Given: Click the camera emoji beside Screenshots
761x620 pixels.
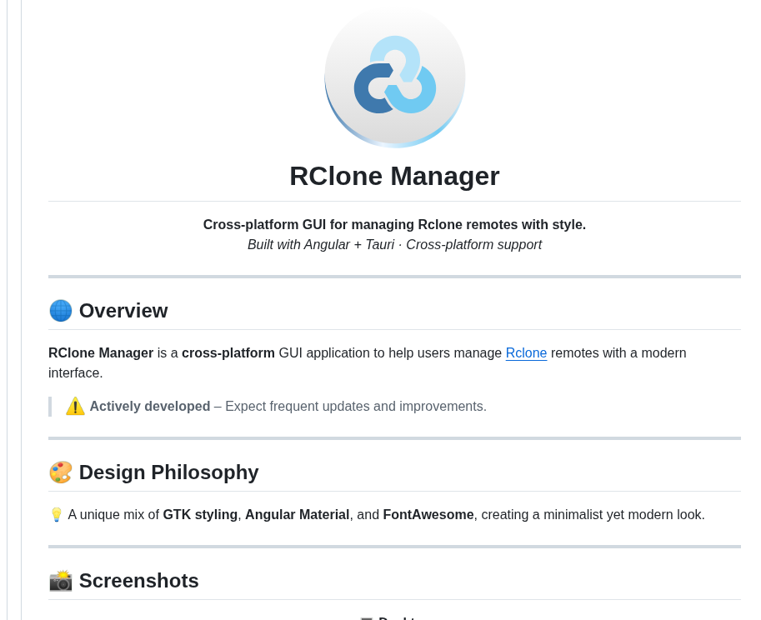Looking at the screenshot, I should [61, 581].
